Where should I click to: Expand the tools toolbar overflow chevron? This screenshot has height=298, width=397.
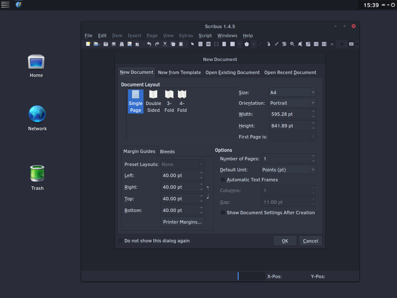pyautogui.click(x=342, y=44)
